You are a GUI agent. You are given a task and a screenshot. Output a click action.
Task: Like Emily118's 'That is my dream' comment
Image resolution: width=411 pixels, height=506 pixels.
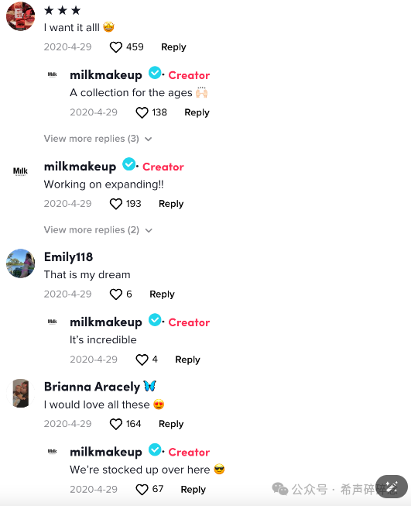116,294
